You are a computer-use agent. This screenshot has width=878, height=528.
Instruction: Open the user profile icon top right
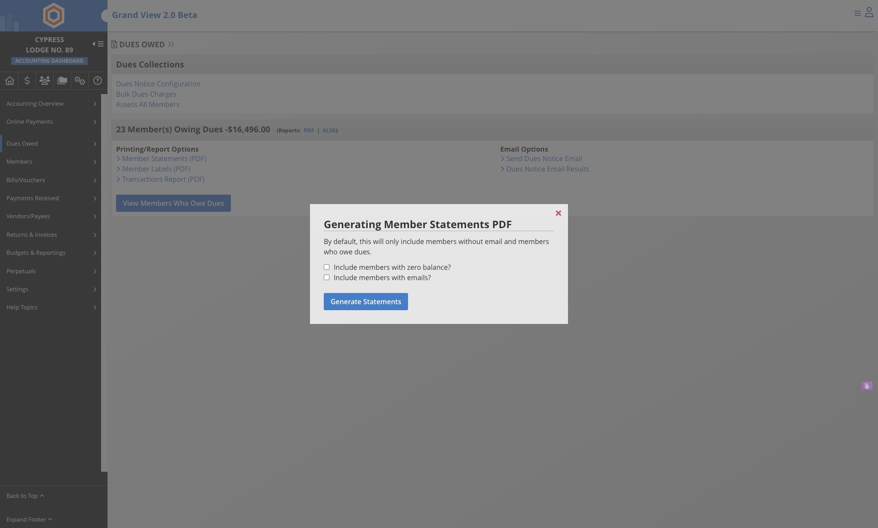(x=869, y=12)
